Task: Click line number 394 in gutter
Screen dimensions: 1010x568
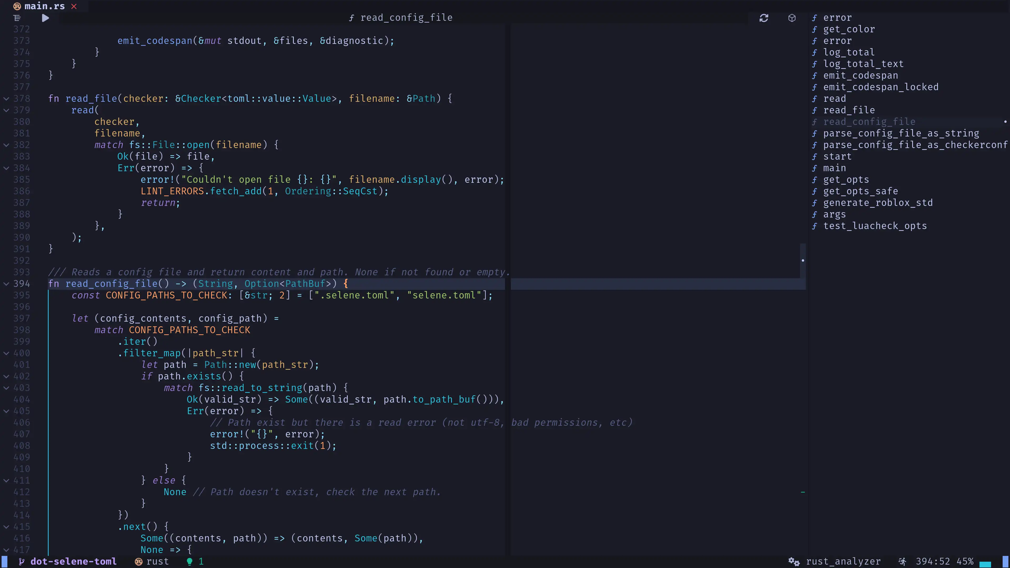Action: [x=22, y=283]
